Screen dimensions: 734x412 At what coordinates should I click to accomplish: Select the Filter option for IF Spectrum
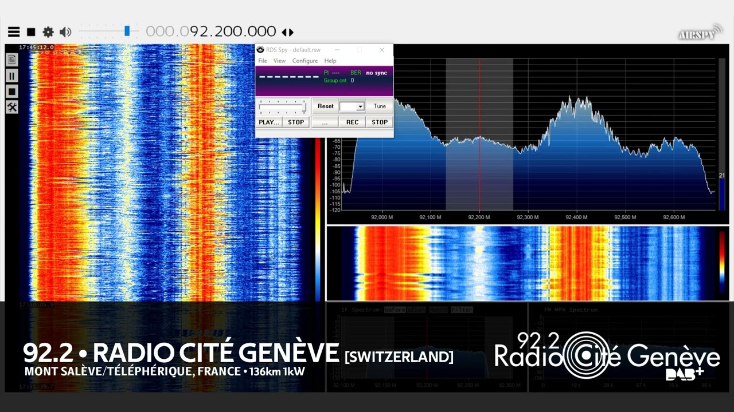[x=462, y=310]
